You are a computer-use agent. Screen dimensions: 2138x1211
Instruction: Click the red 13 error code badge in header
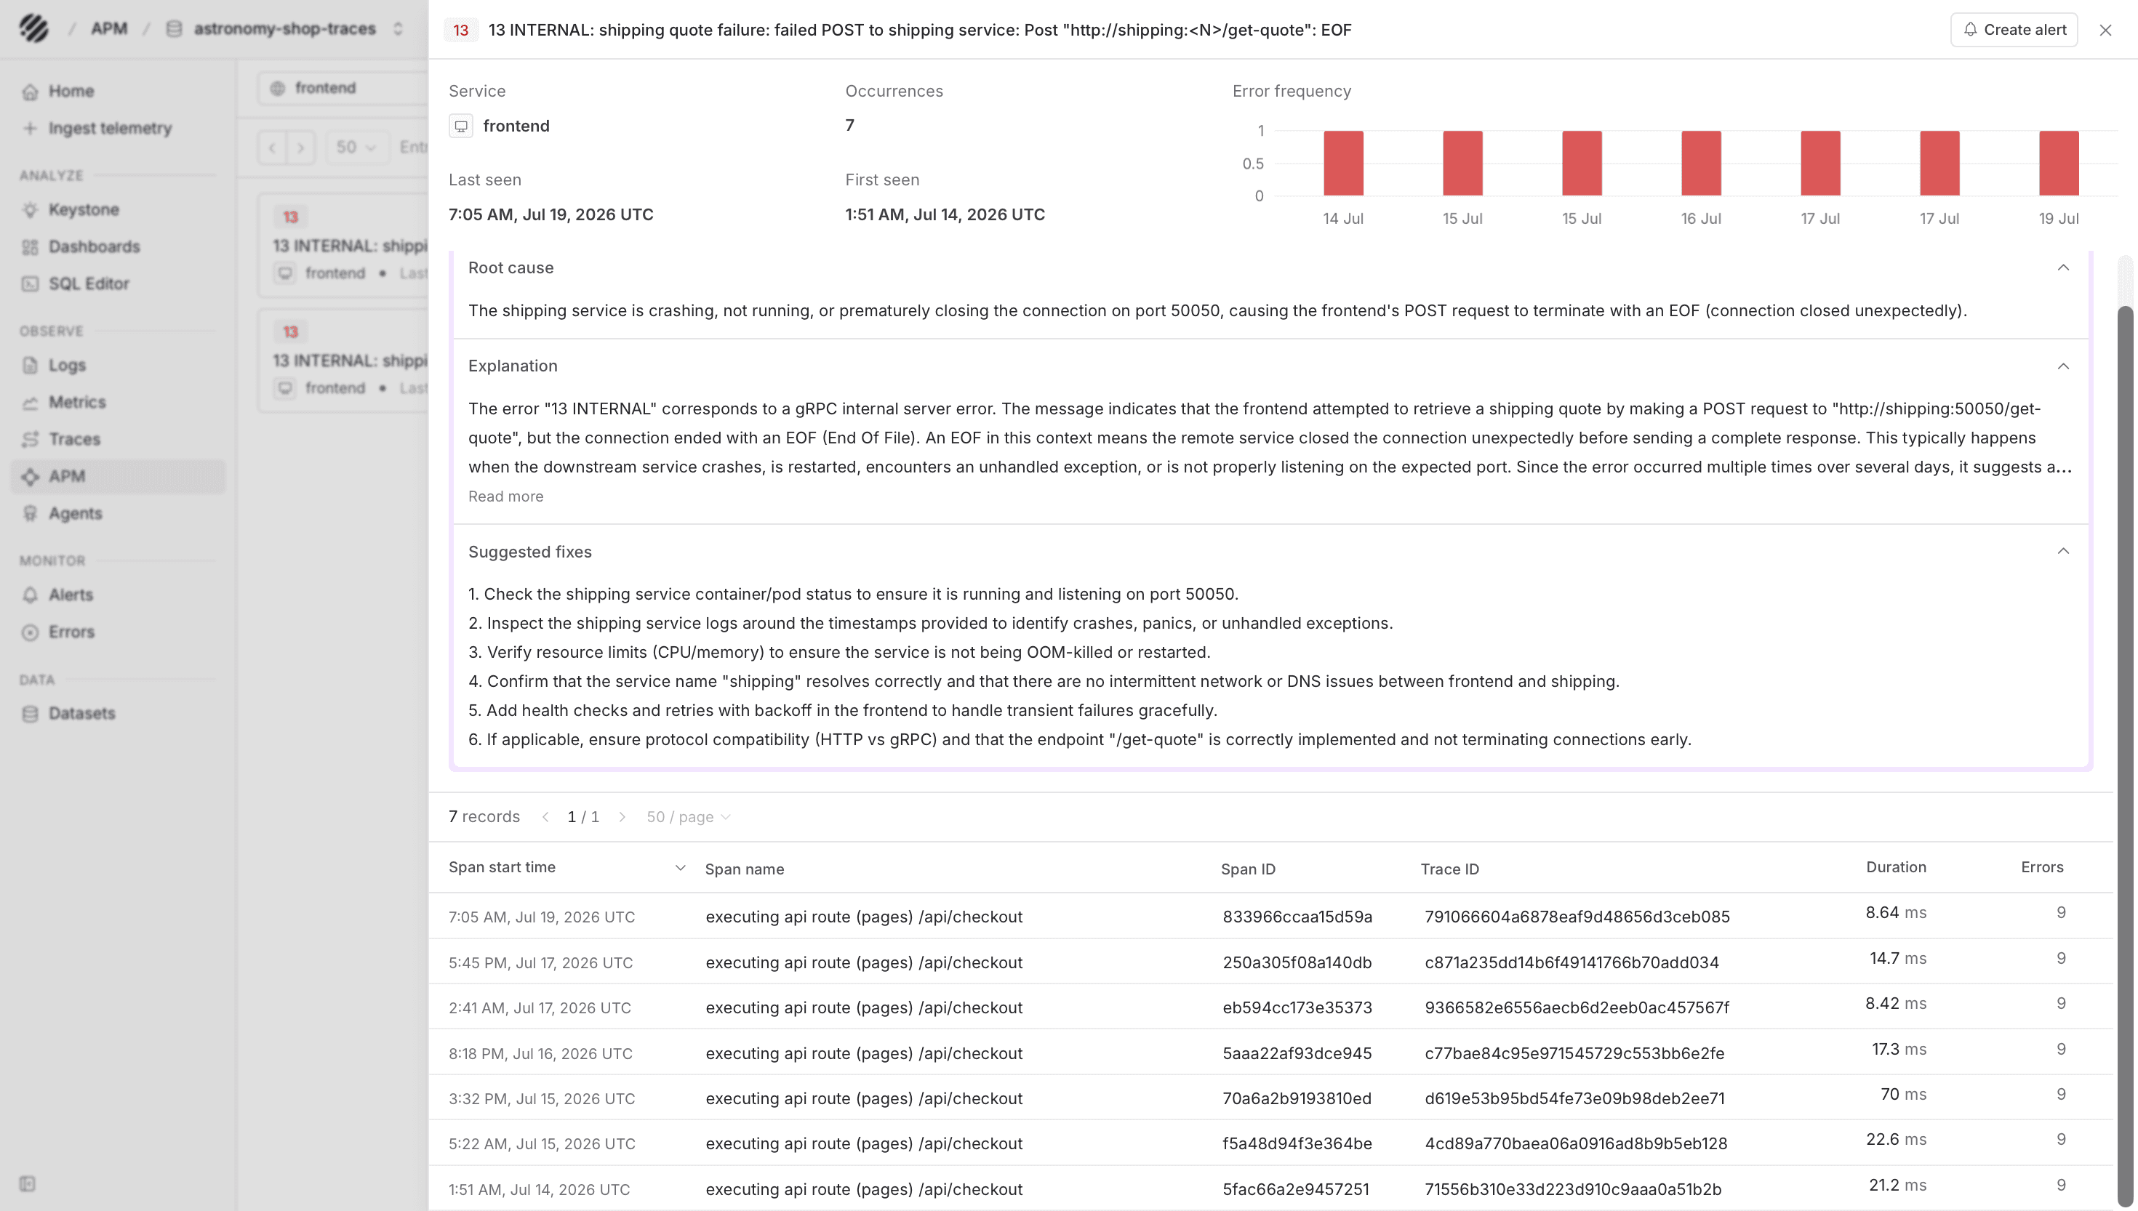click(x=460, y=30)
